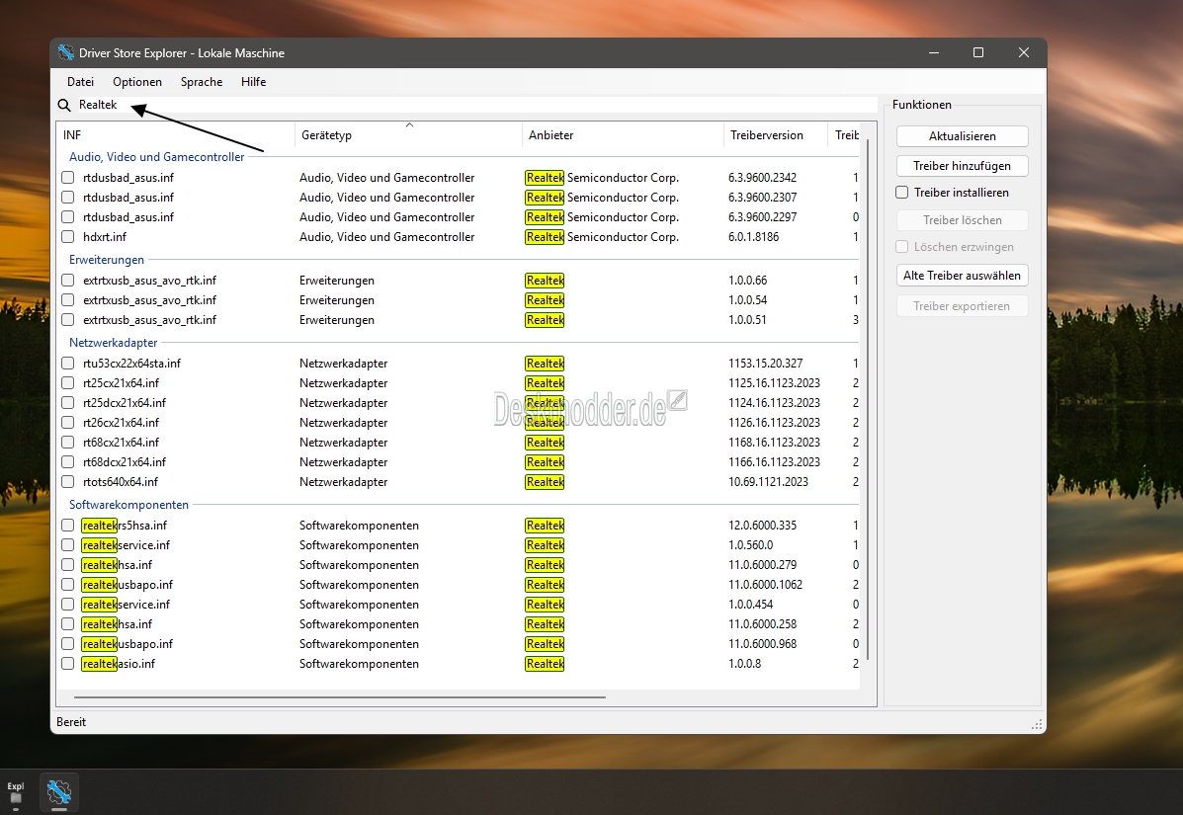Open the Sprache menu
This screenshot has height=815, width=1183.
[x=202, y=81]
